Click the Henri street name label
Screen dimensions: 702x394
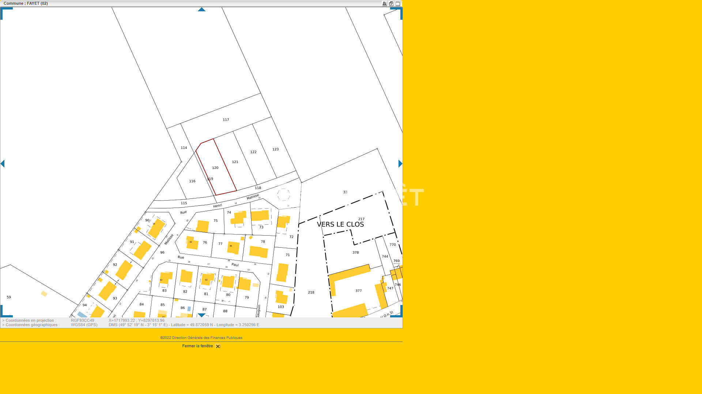click(x=218, y=206)
